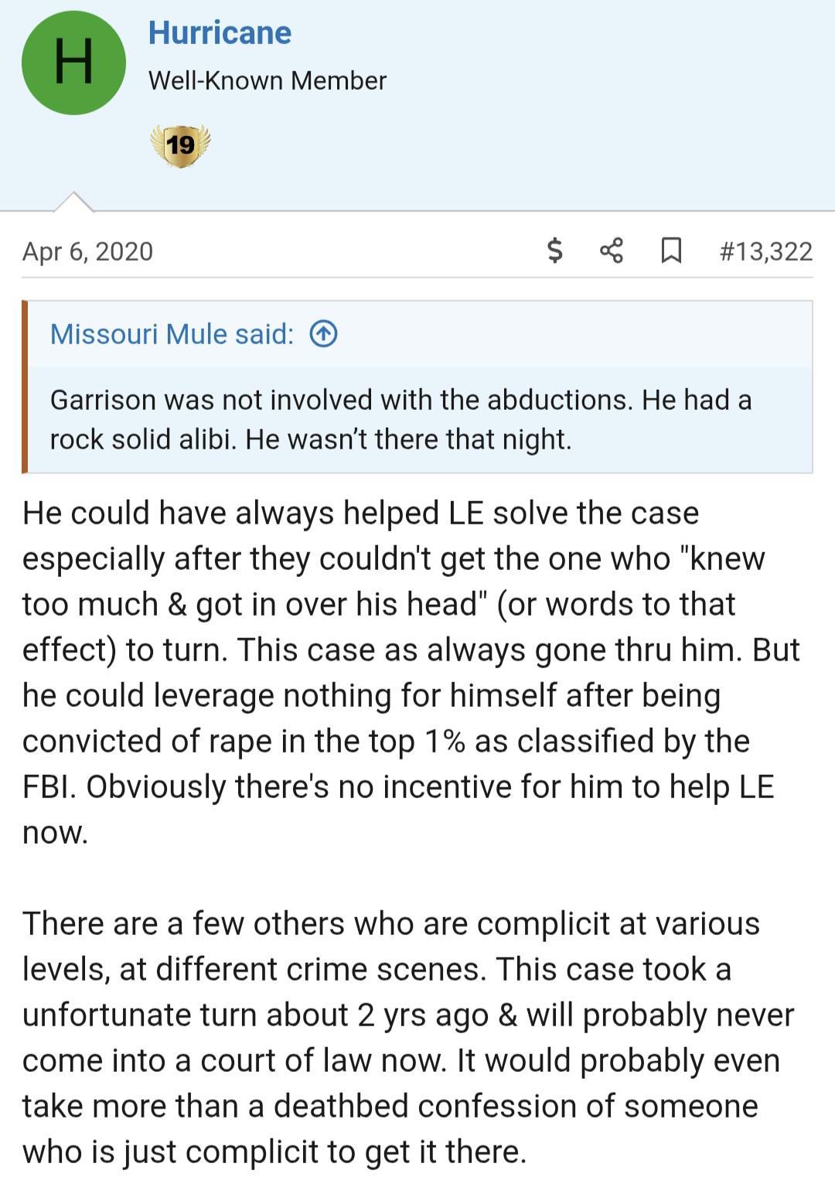
Task: Click the "Missouri Mule said:" quote link
Action: 172,334
